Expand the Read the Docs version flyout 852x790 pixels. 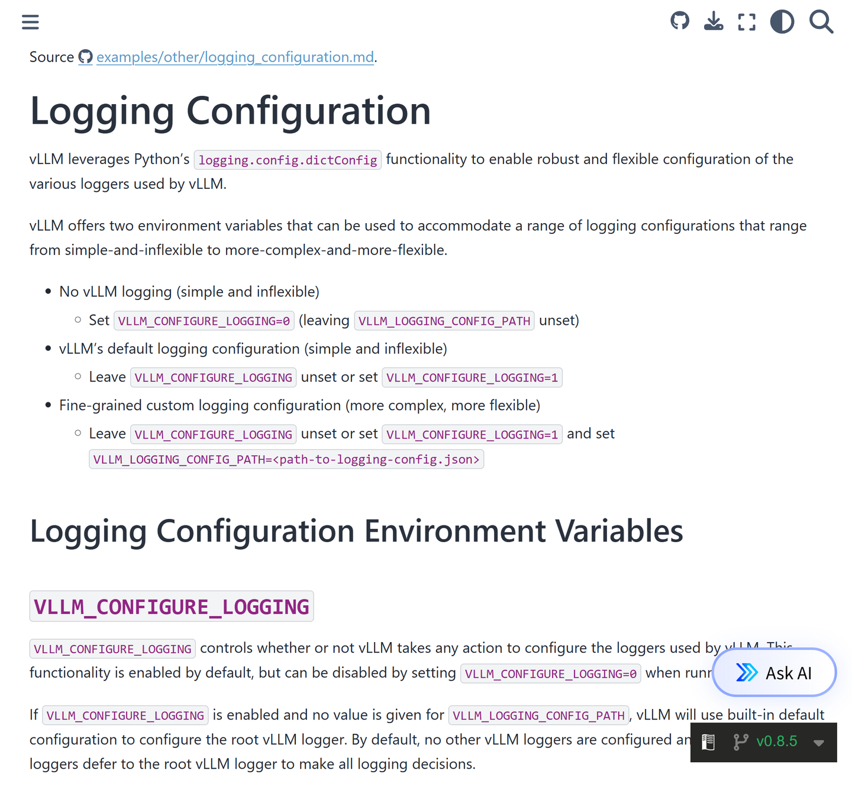763,741
